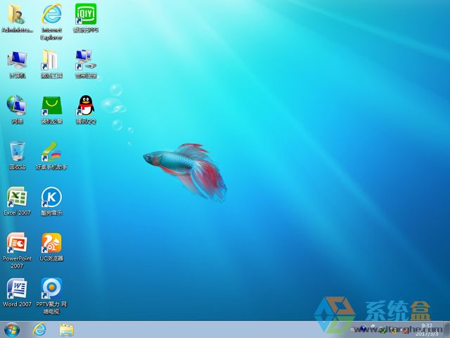
Task: Click the 9:32 taskbar clock
Action: pyautogui.click(x=427, y=330)
